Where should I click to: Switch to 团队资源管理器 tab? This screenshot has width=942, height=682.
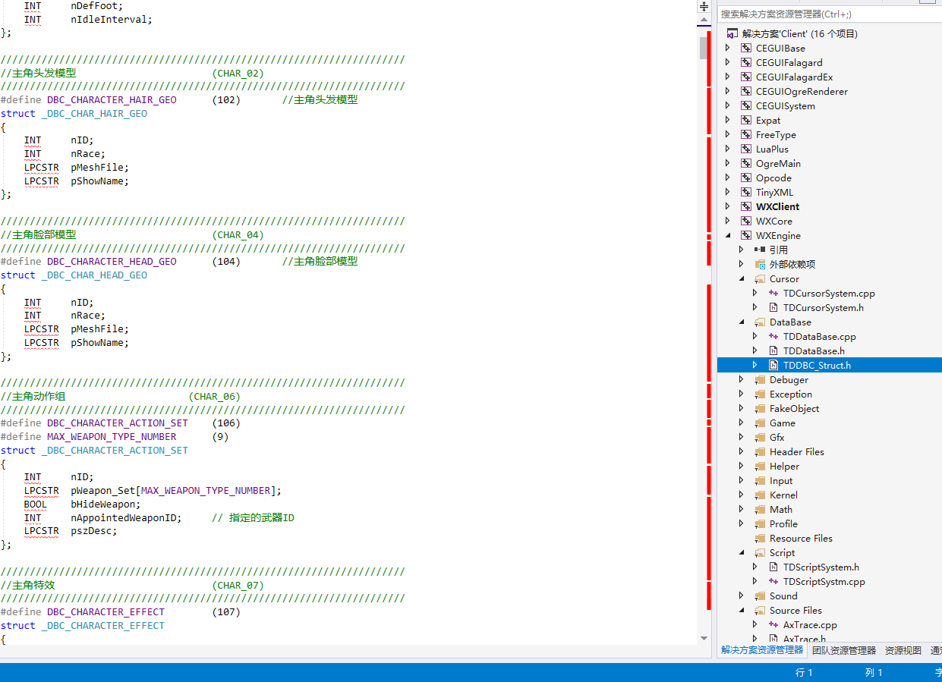click(843, 650)
